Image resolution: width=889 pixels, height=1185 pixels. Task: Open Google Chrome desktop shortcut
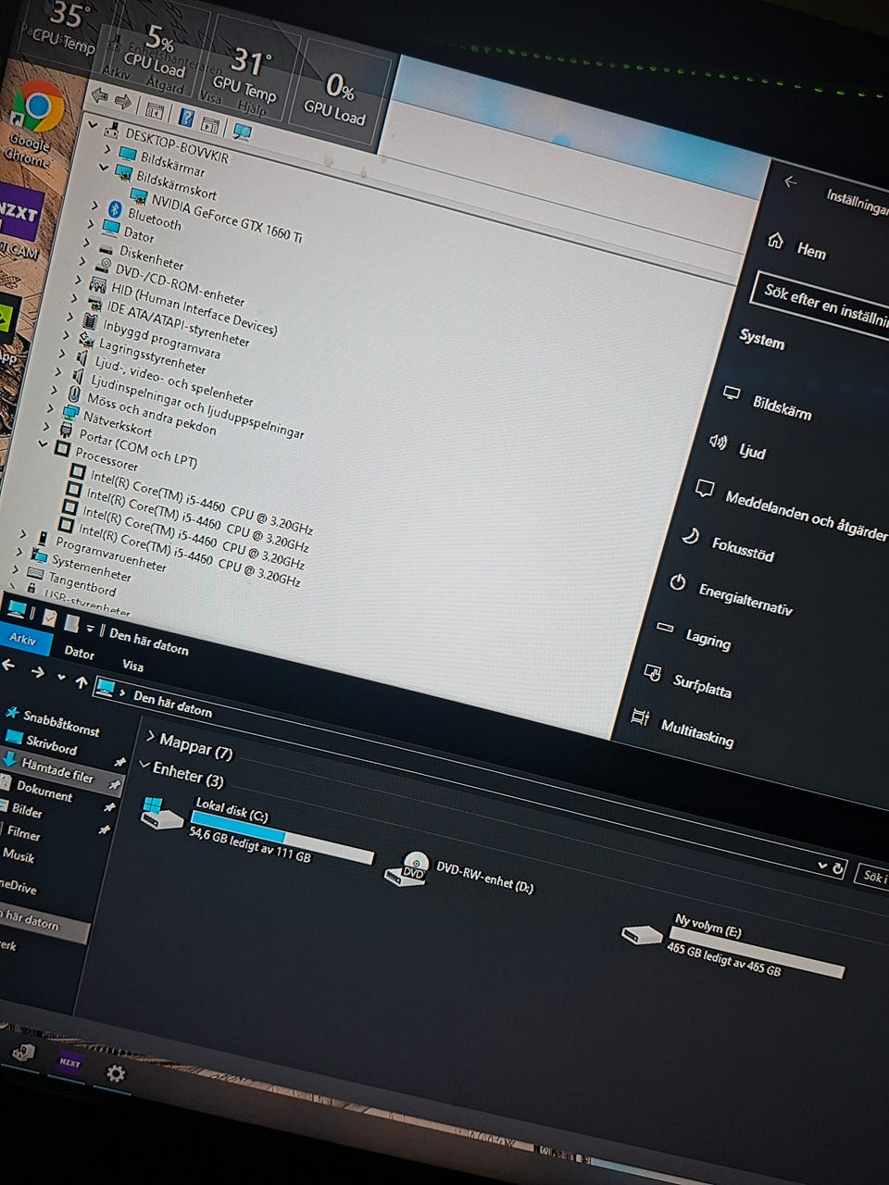coord(34,123)
